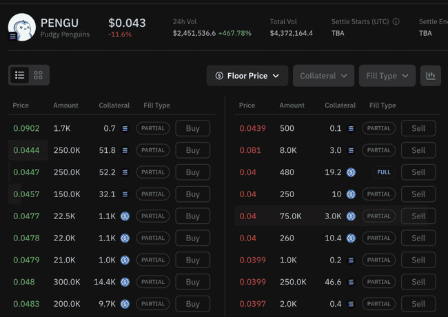Click the 8.0K amount cell
448x317 pixels.
(288, 150)
